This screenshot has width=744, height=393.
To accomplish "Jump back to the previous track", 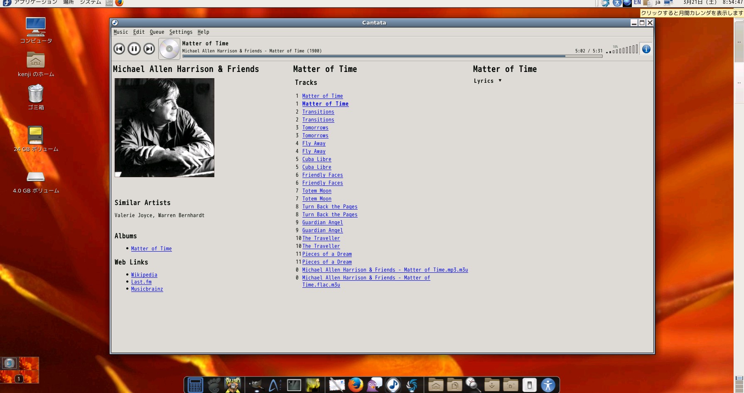I will 119,49.
